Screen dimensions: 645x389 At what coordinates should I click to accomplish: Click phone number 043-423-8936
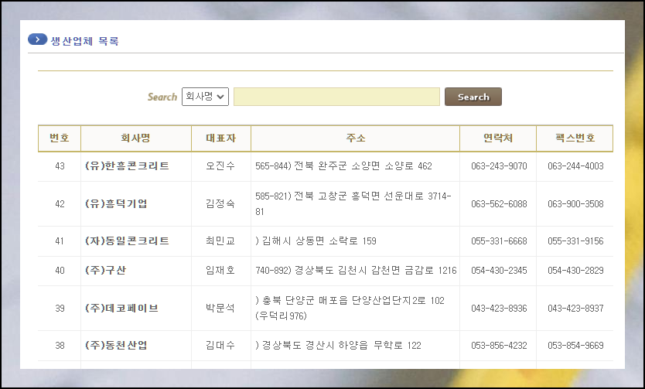click(499, 308)
